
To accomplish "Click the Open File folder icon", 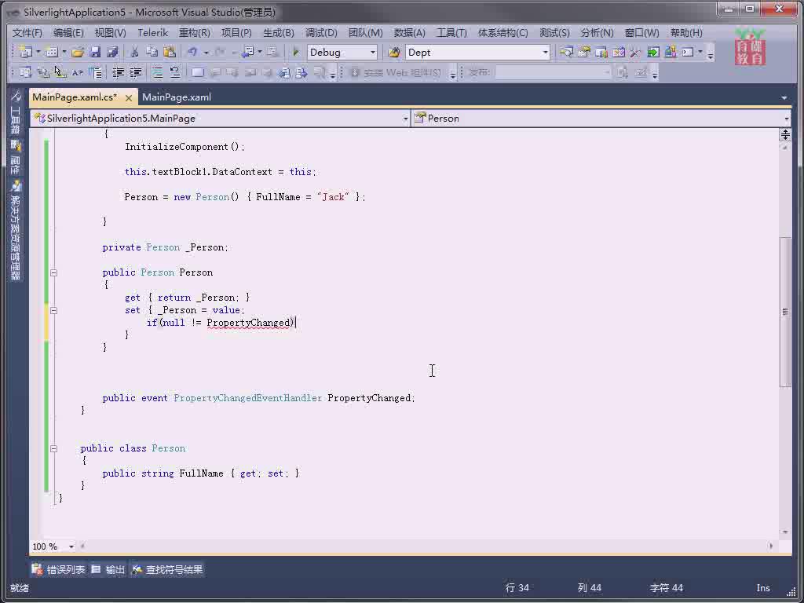I will point(78,52).
